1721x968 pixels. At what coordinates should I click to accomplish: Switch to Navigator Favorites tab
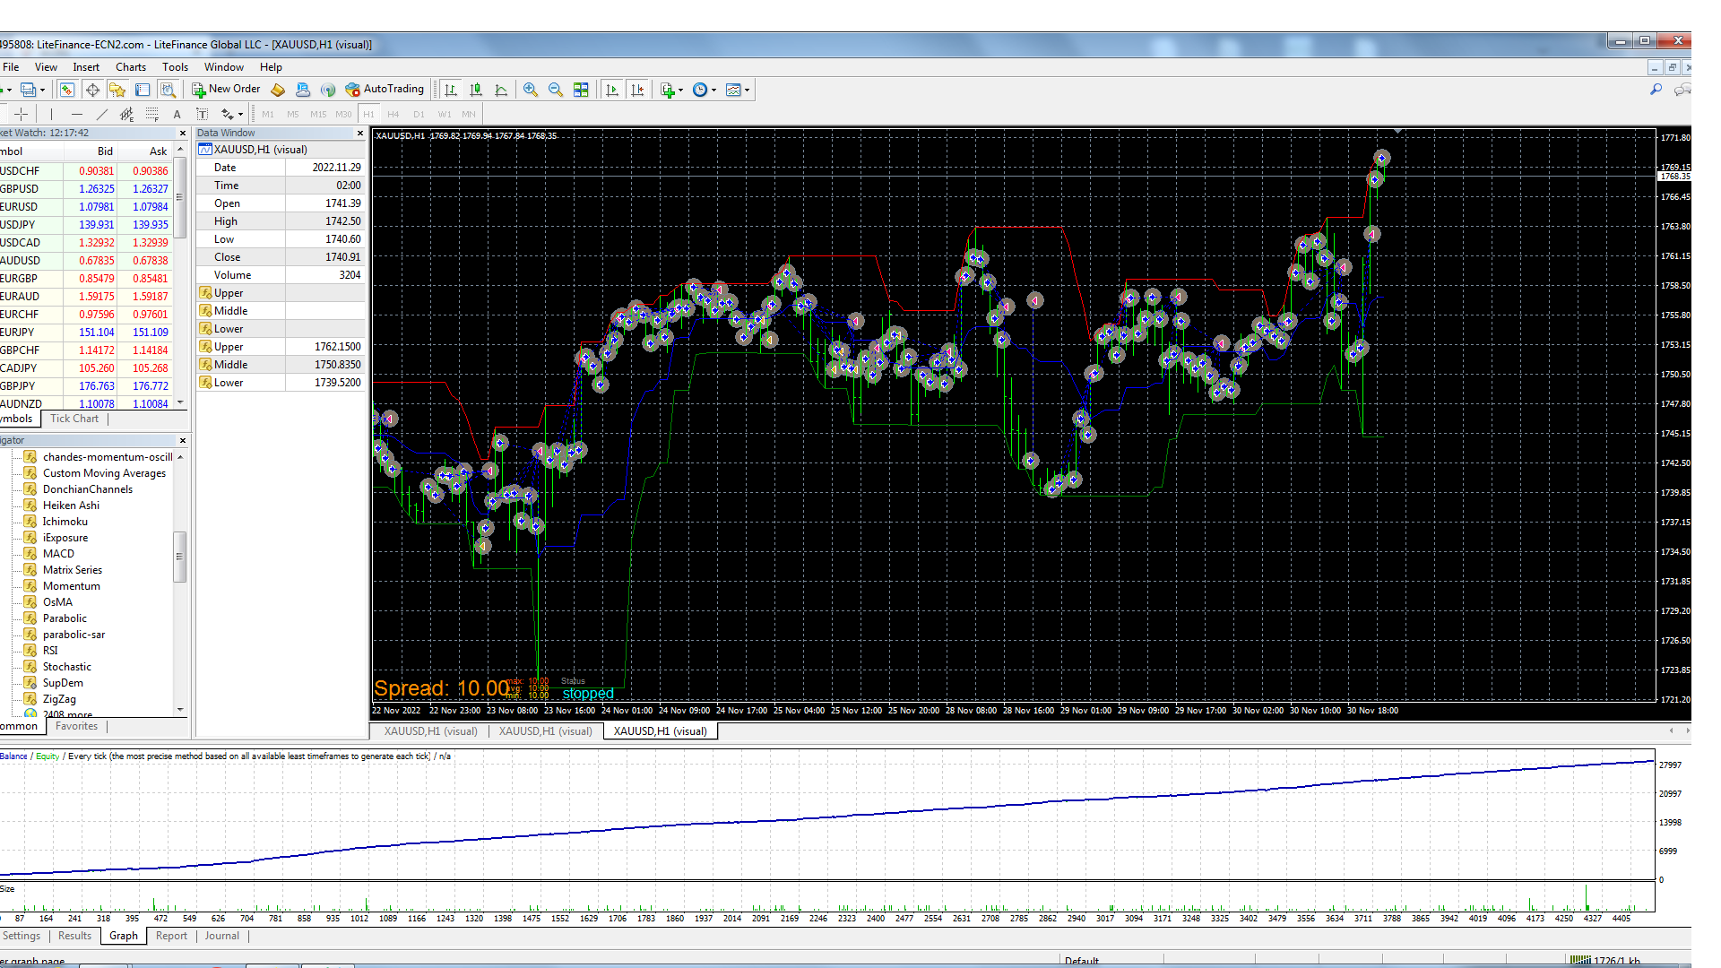[x=76, y=726]
